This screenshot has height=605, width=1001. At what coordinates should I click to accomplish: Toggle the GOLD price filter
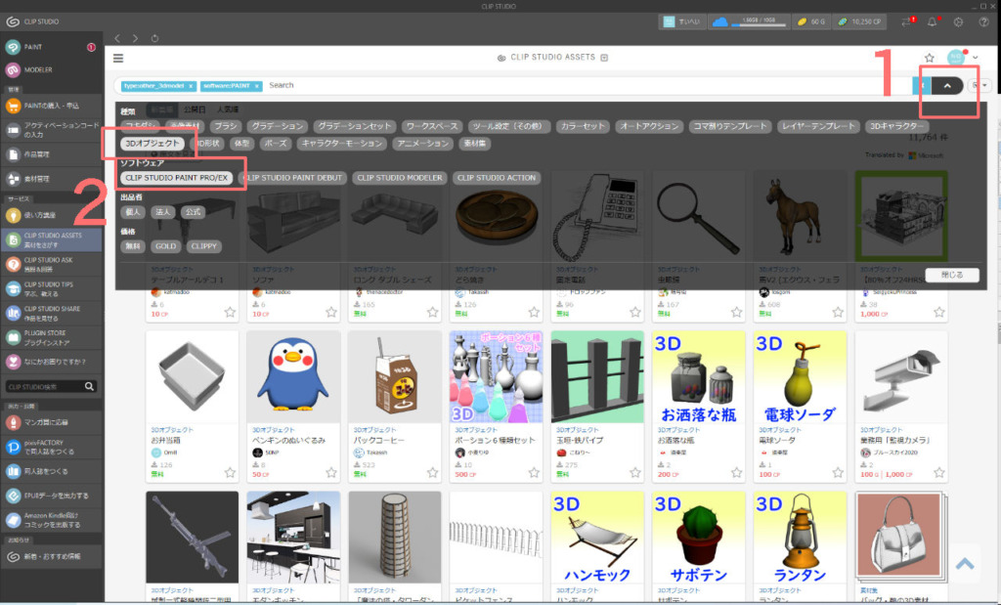[x=165, y=246]
